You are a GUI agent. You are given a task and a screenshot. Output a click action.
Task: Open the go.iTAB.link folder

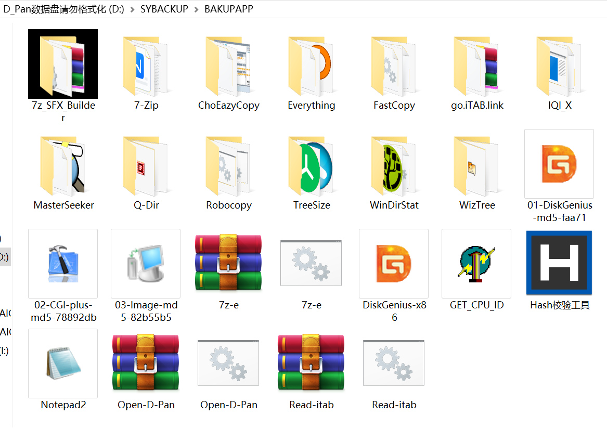[x=477, y=66]
